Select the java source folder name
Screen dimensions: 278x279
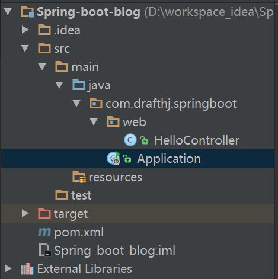pyautogui.click(x=100, y=86)
